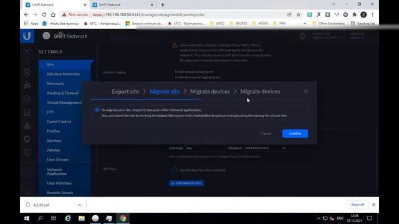Open Services settings
The image size is (399, 224).
click(54, 141)
